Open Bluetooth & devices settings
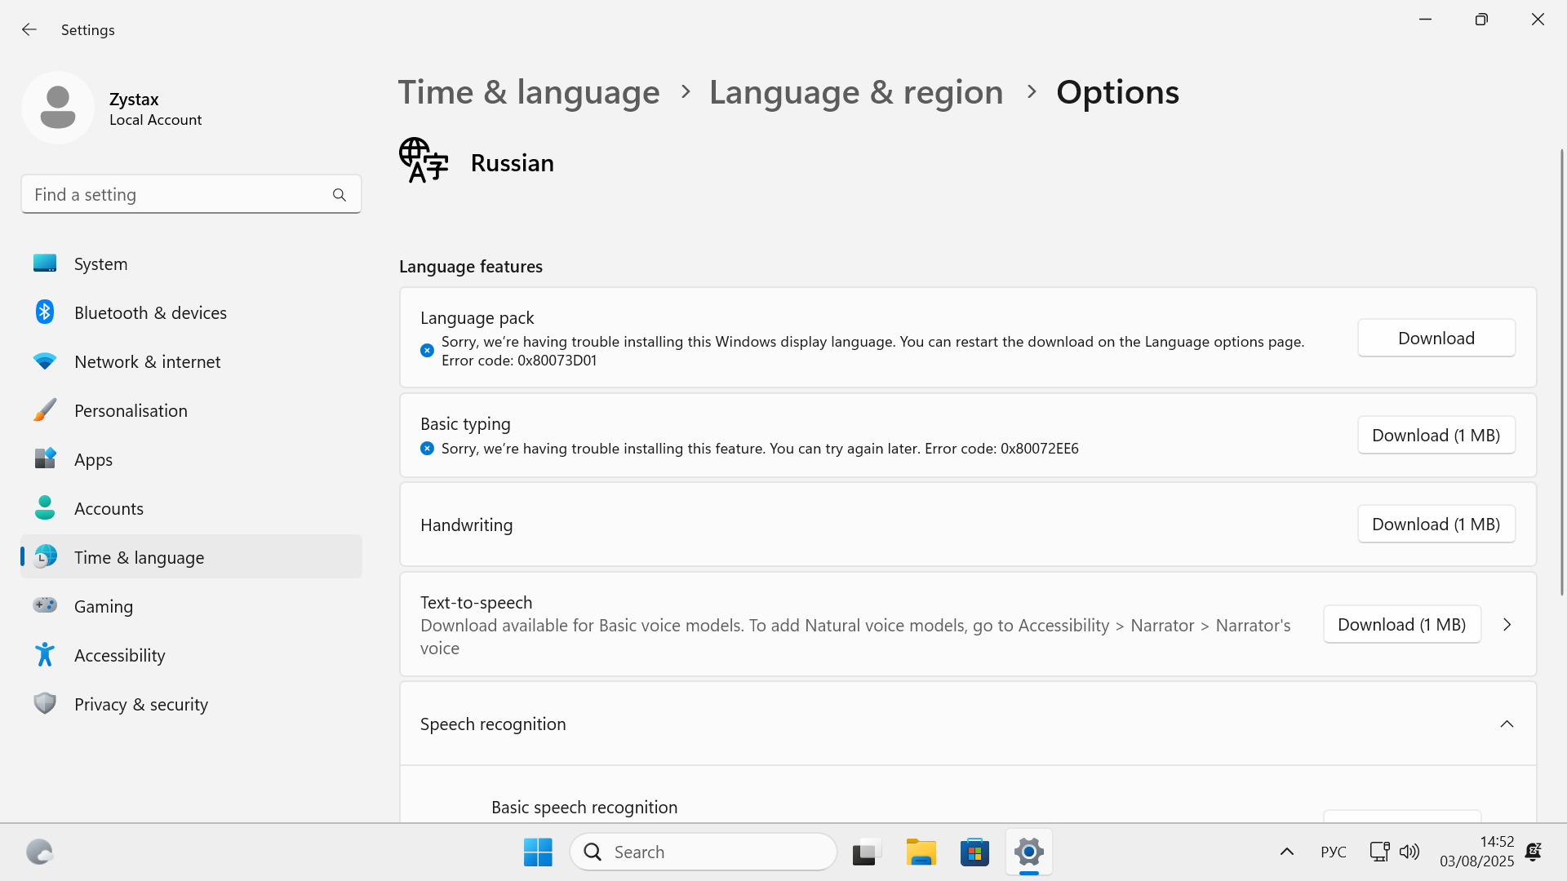 tap(150, 312)
